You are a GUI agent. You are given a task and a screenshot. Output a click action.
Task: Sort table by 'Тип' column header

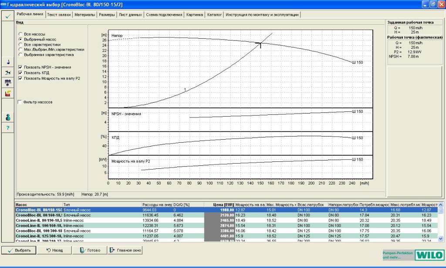pyautogui.click(x=102, y=204)
